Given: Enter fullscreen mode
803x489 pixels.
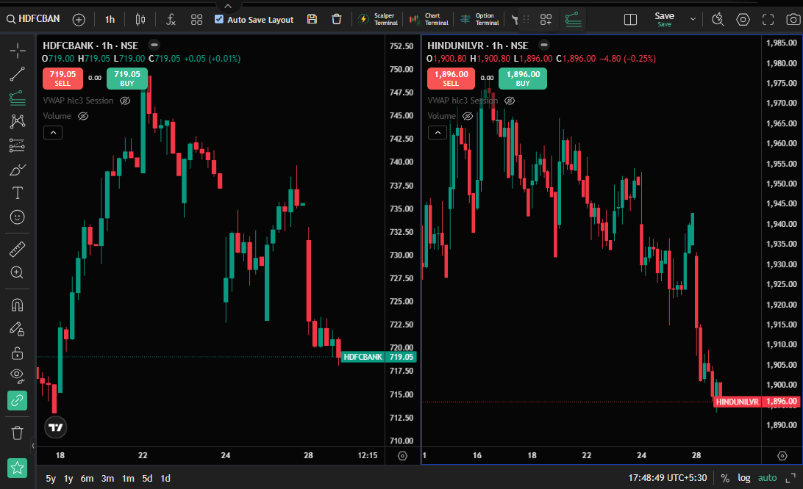Looking at the screenshot, I should pos(768,19).
